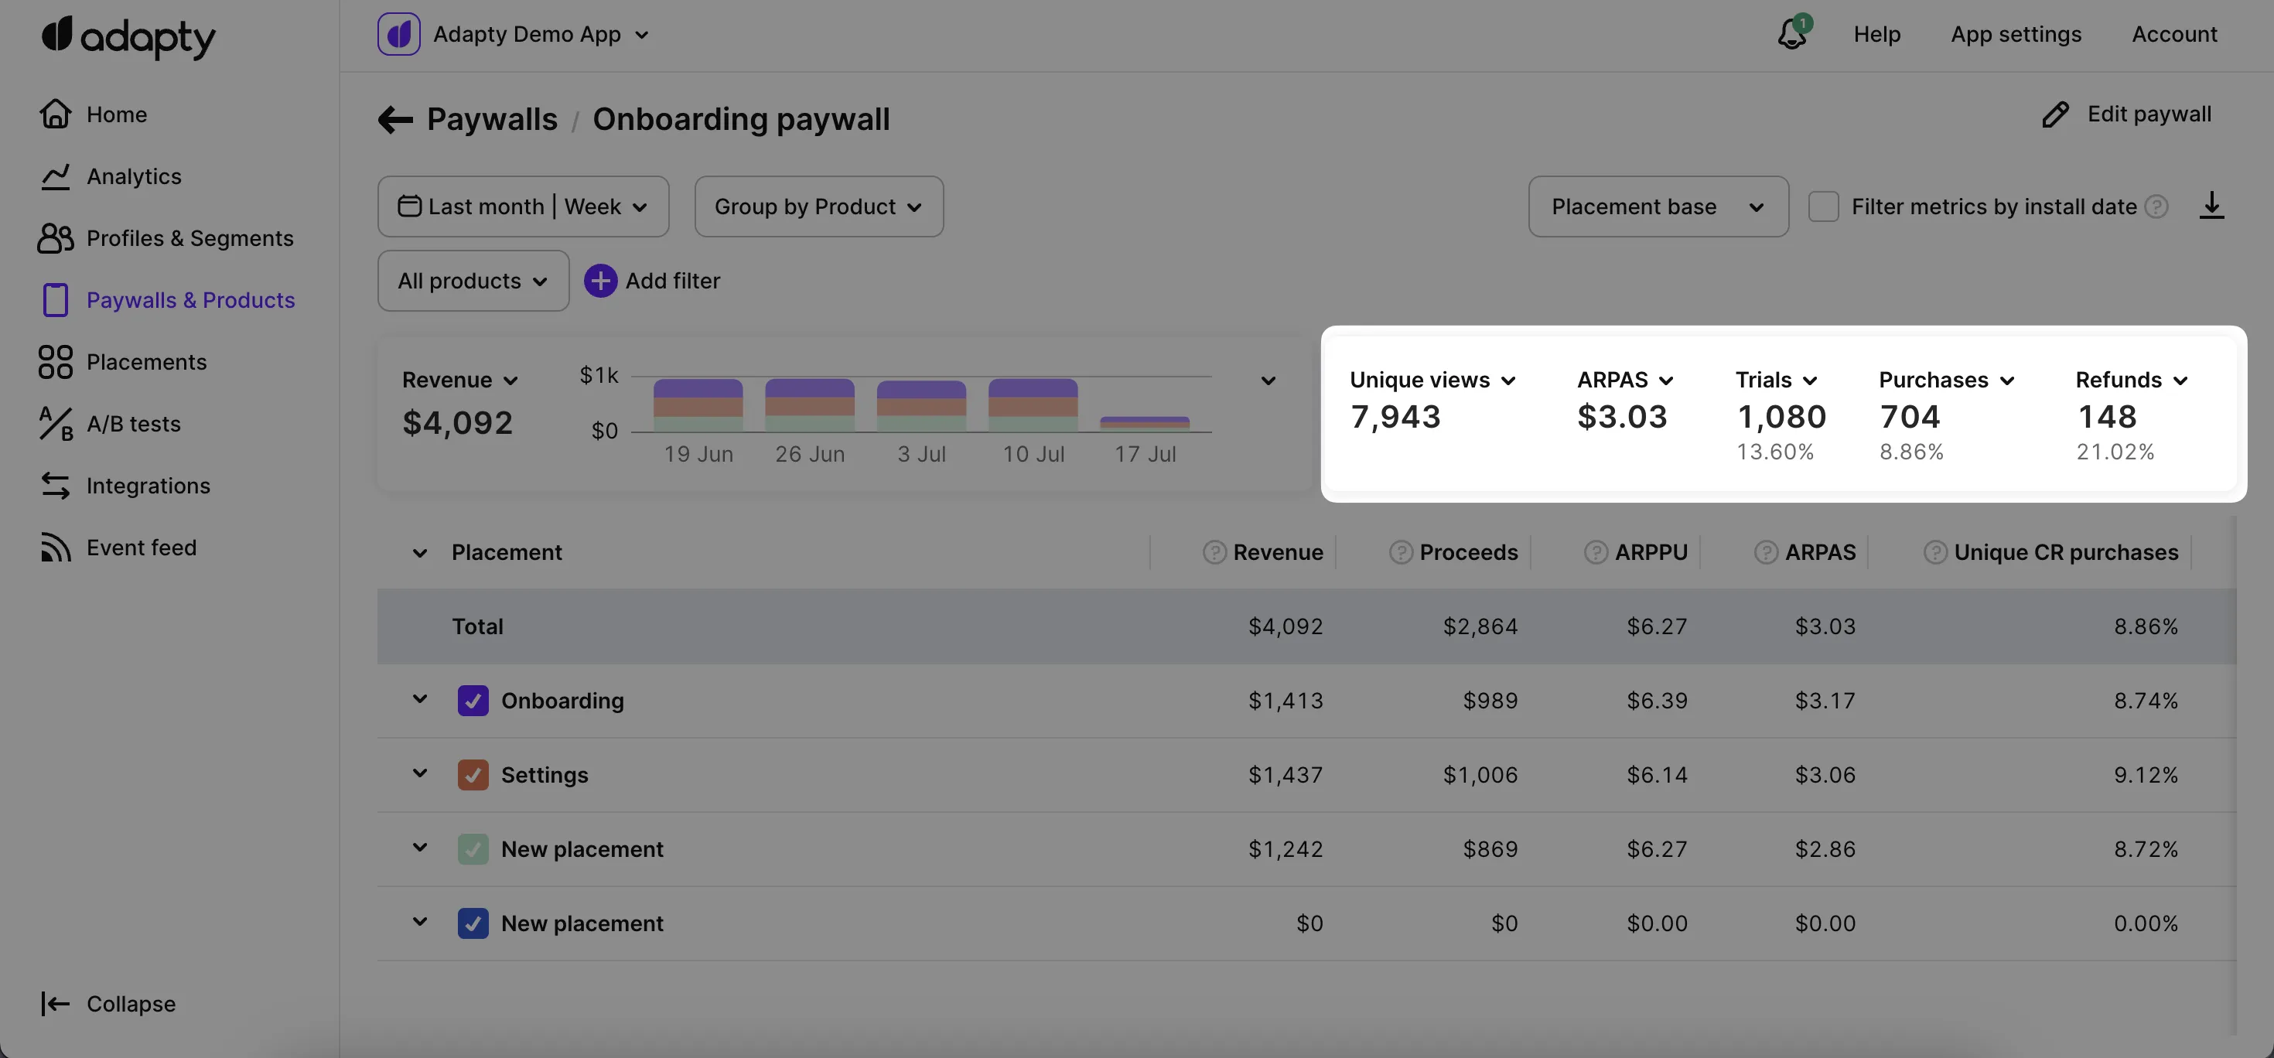This screenshot has width=2274, height=1058.
Task: Open the Group by Product dropdown
Action: [818, 206]
